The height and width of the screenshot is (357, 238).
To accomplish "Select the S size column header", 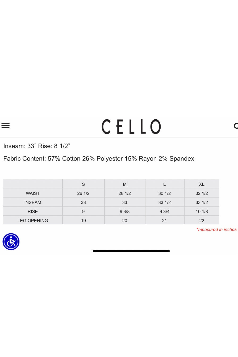I will coord(83,184).
